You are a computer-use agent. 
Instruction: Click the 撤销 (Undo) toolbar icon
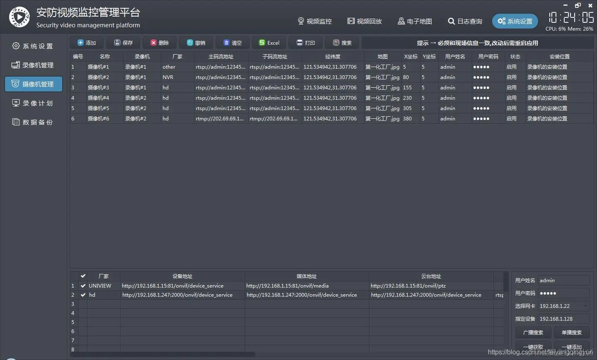coord(196,42)
